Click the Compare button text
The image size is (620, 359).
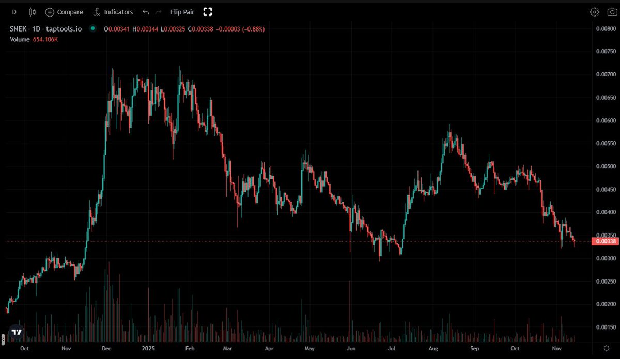coord(69,12)
